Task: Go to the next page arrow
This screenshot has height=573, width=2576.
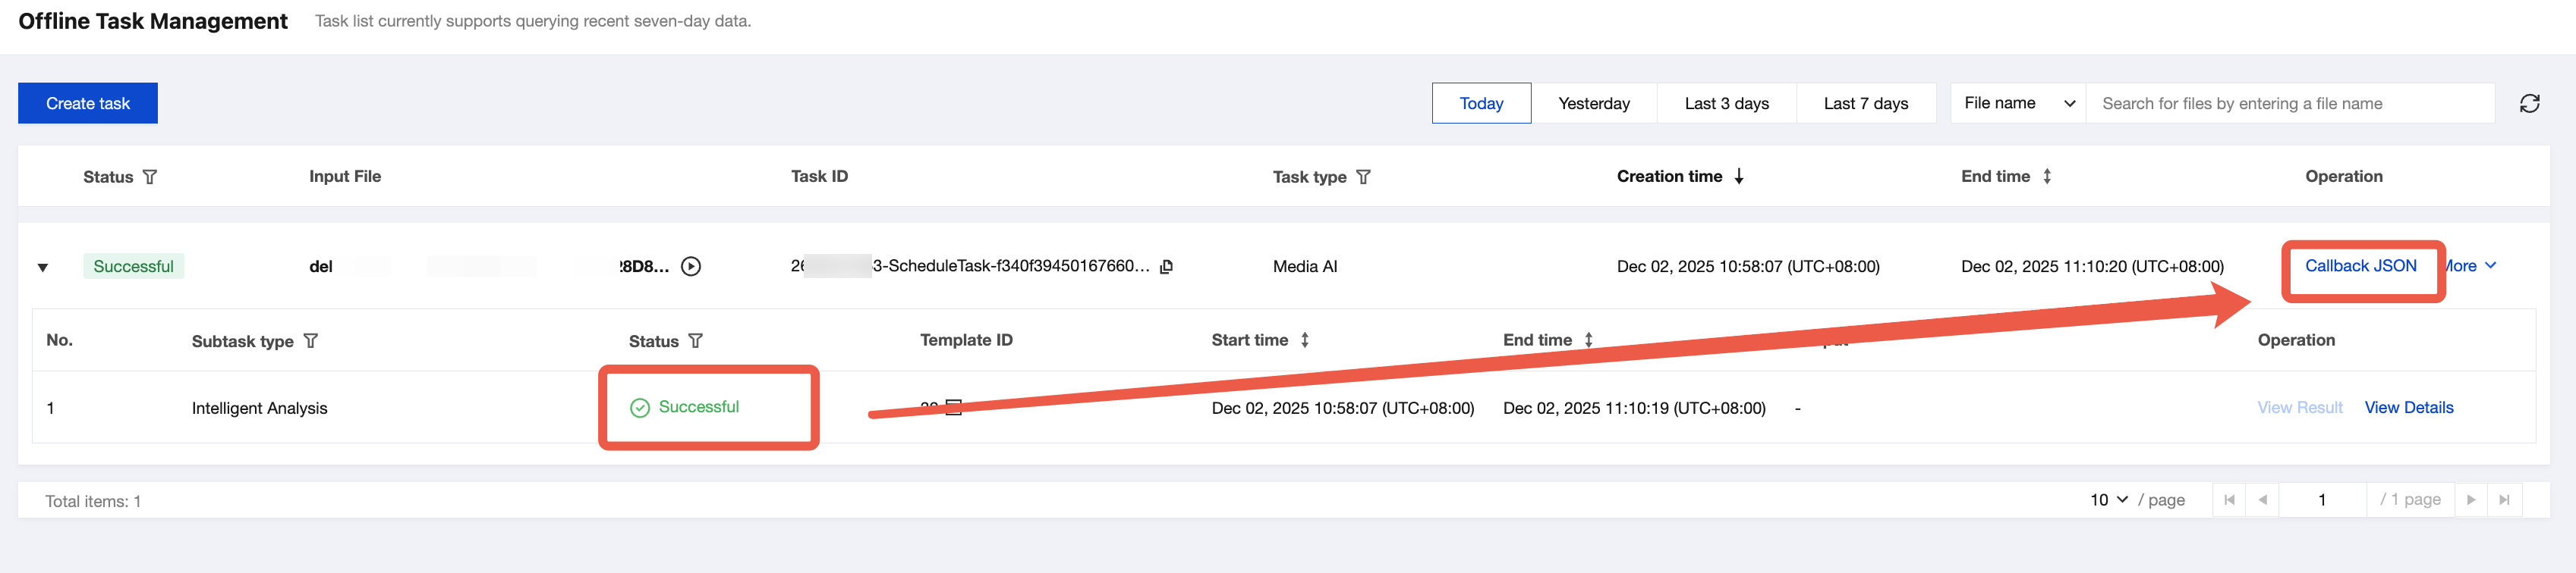Action: point(2471,500)
